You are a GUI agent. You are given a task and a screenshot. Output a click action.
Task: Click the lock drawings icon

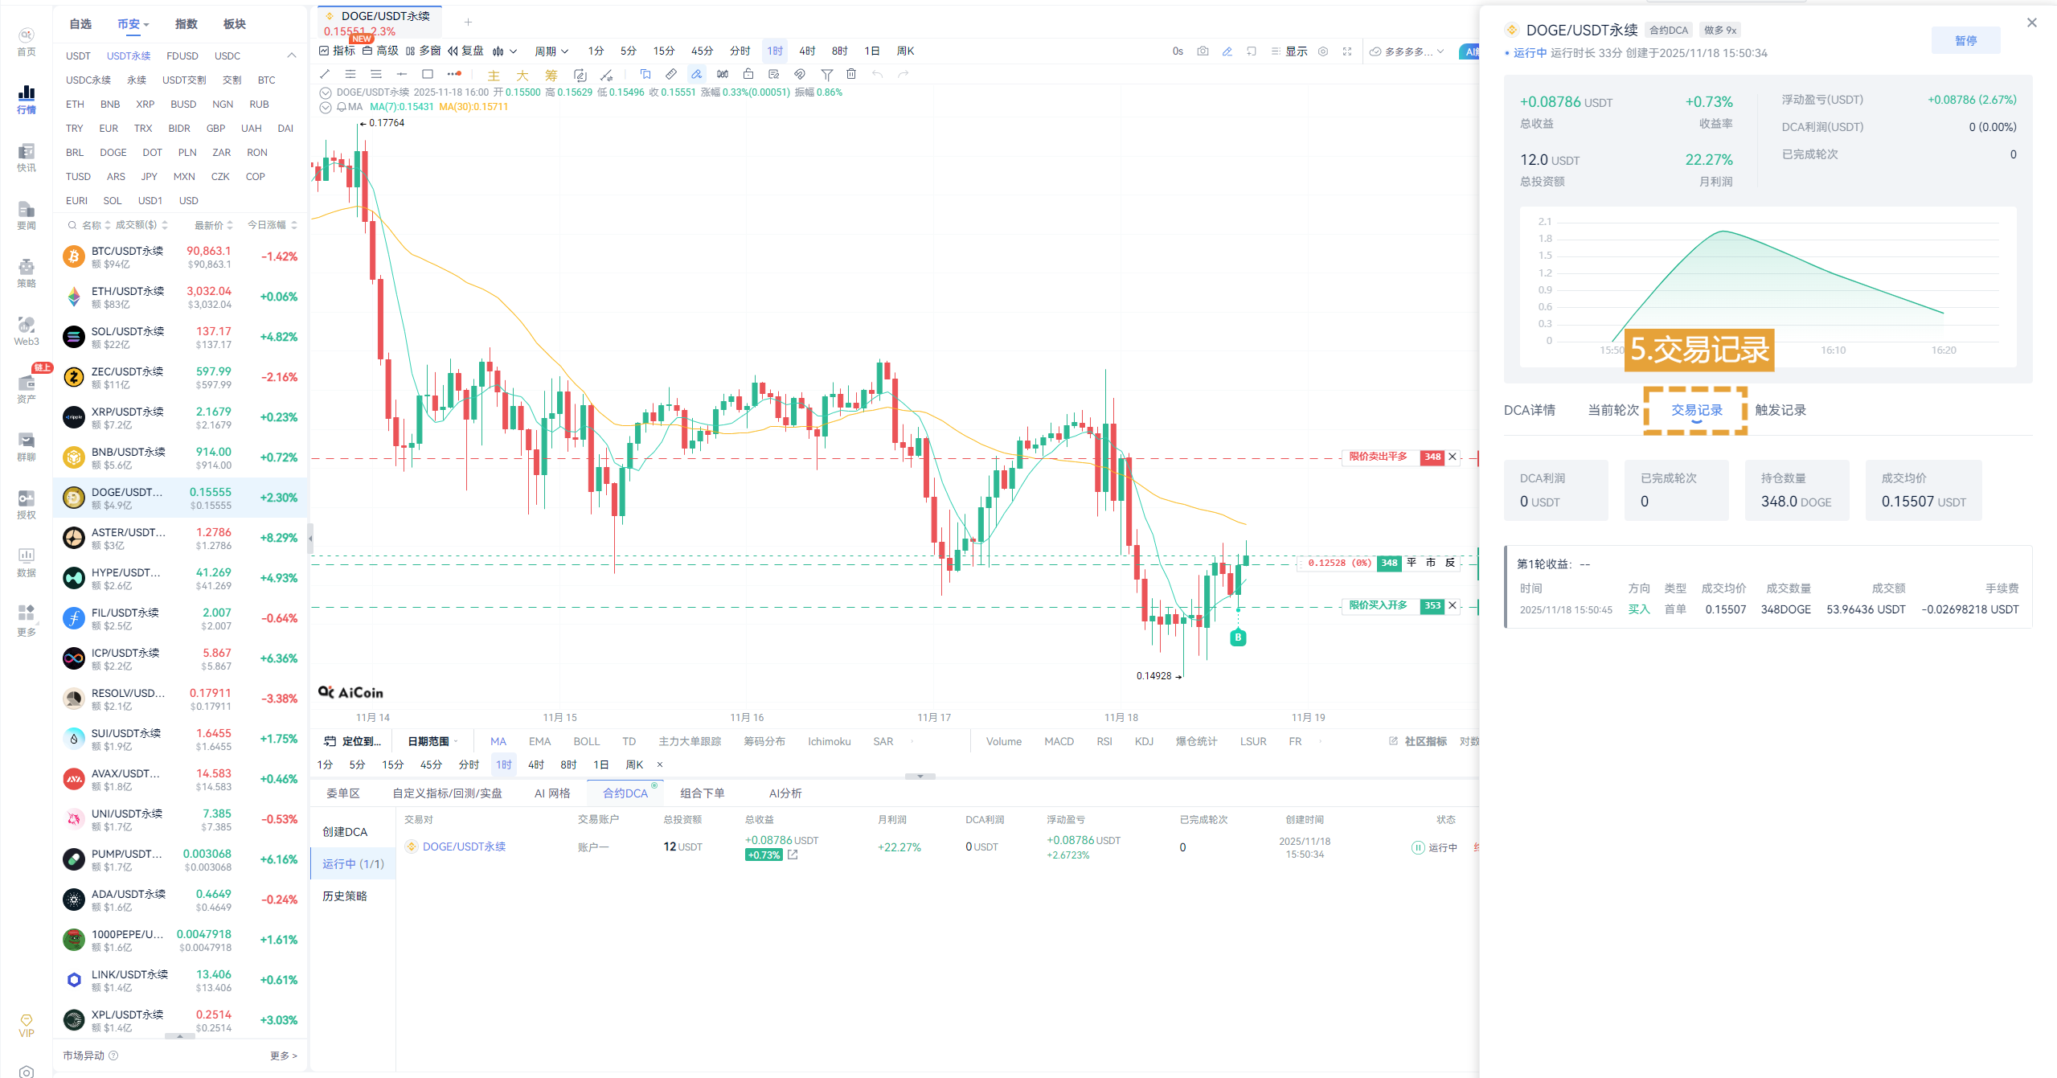(x=748, y=74)
